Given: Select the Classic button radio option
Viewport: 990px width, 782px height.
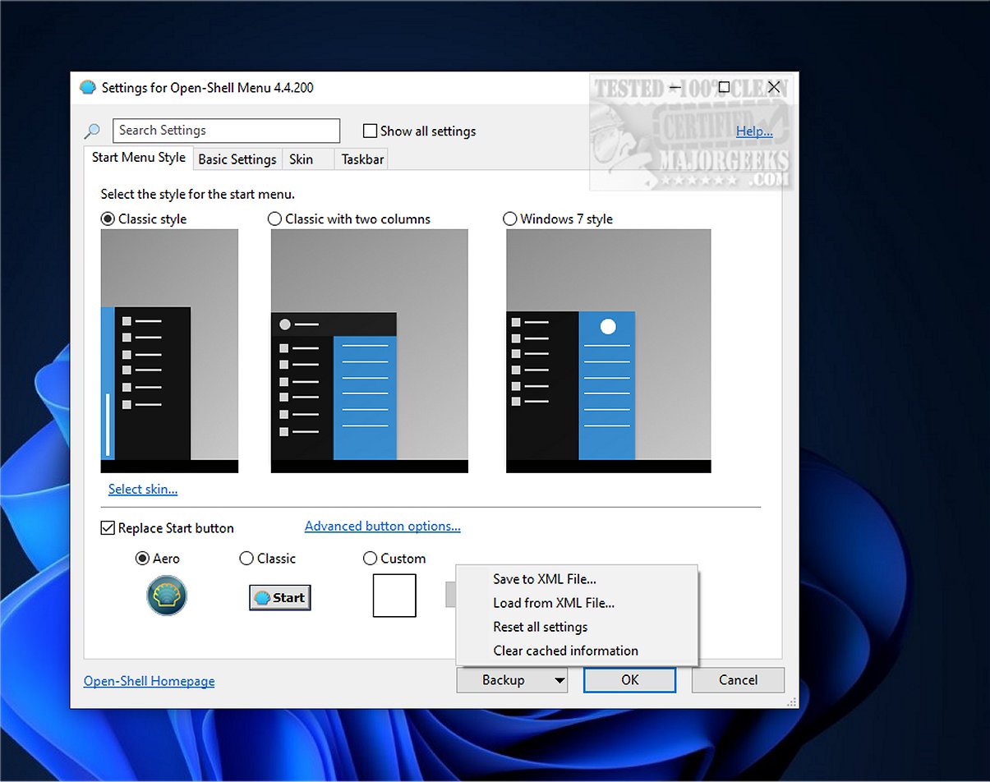Looking at the screenshot, I should pyautogui.click(x=246, y=559).
